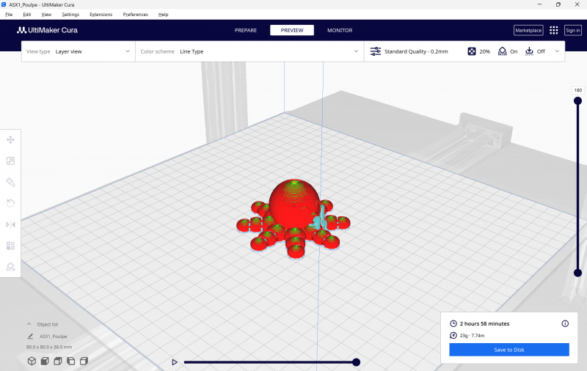
Task: Select the Scale tool
Action: click(x=10, y=161)
